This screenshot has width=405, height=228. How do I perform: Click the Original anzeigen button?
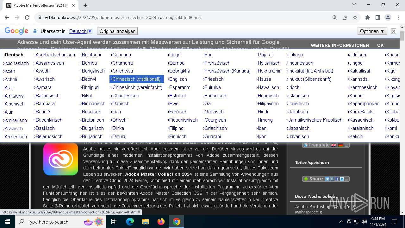(x=117, y=31)
